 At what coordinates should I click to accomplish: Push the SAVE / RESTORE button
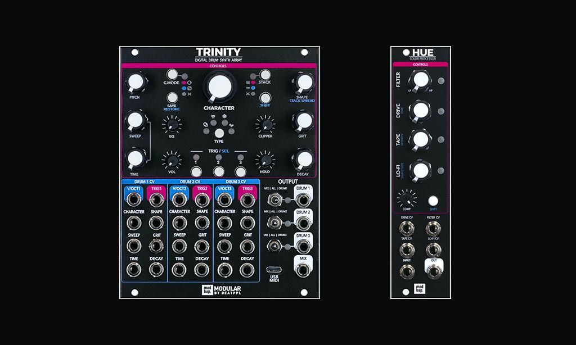point(172,98)
